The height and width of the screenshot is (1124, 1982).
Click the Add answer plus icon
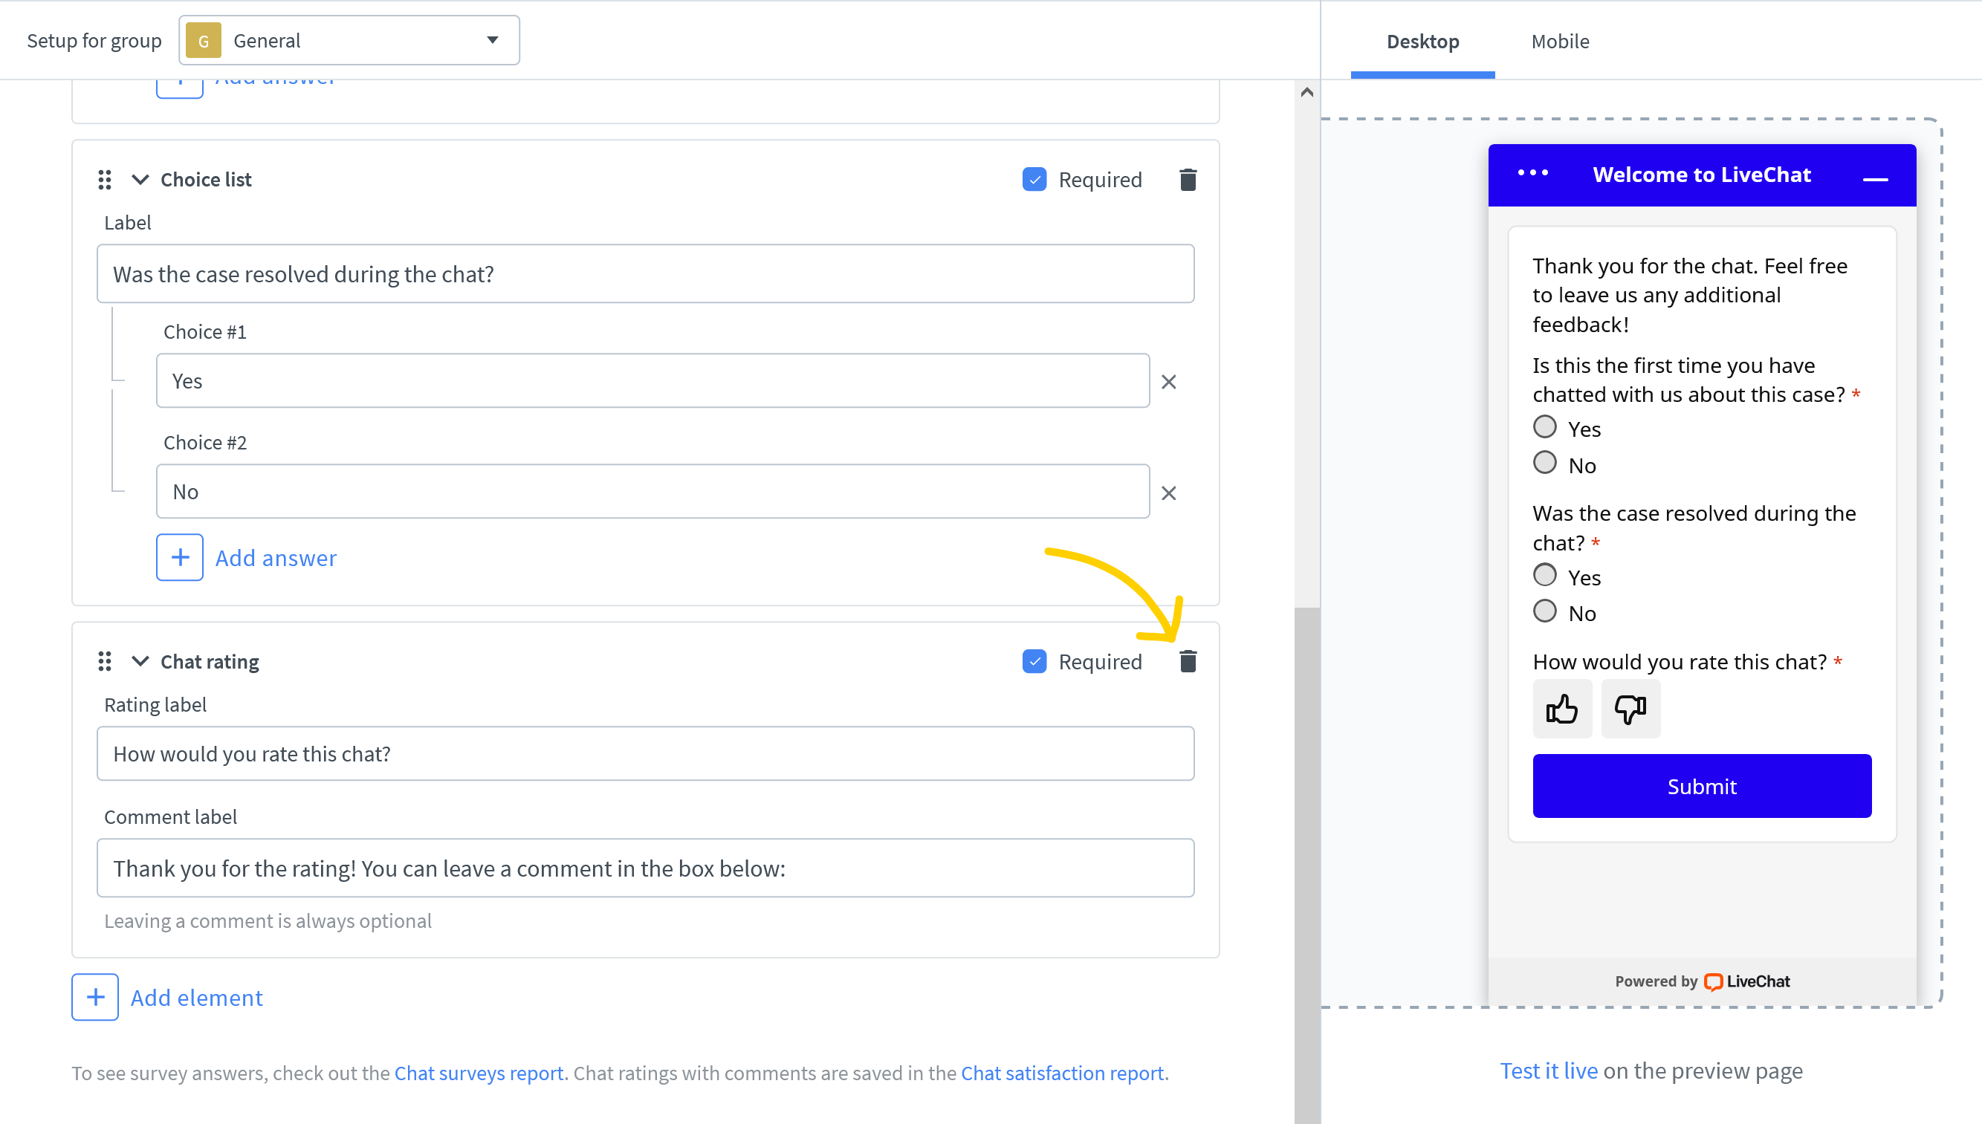pyautogui.click(x=178, y=558)
